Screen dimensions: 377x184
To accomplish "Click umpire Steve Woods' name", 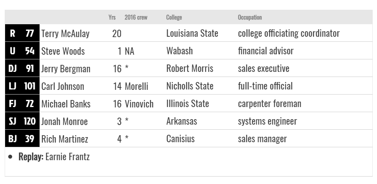I will click(63, 51).
